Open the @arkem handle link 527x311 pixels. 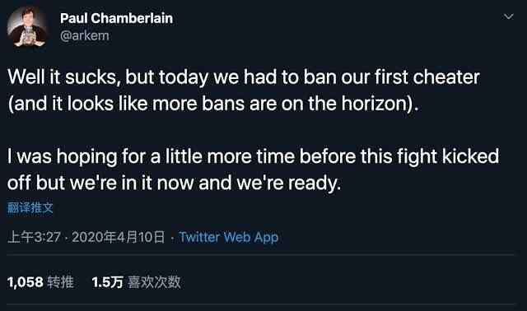[x=85, y=35]
